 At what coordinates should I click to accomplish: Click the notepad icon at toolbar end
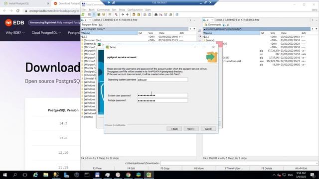coord(177,14)
